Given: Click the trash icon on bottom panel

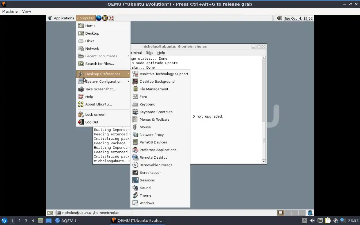Looking at the screenshot, I should (x=310, y=213).
